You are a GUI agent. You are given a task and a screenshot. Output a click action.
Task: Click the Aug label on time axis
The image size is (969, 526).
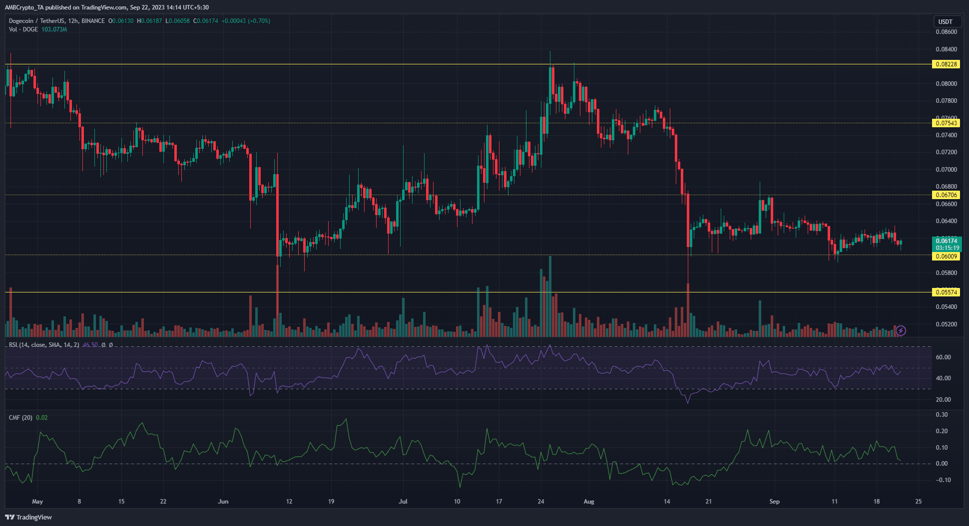(x=589, y=502)
